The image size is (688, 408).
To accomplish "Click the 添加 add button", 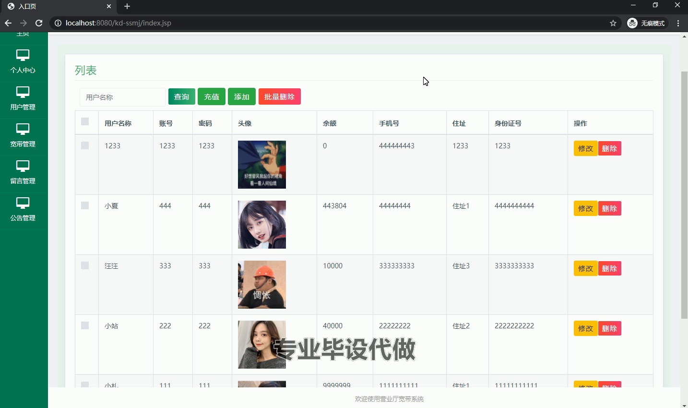I will pyautogui.click(x=242, y=96).
